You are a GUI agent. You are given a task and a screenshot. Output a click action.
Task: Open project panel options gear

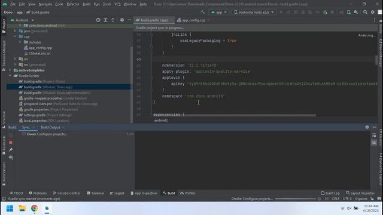click(x=122, y=20)
